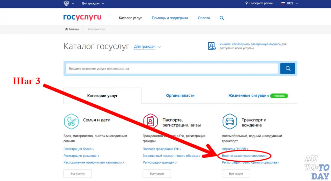Switch to the Жизненные ситуации tab
The image size is (331, 181).
(x=249, y=95)
